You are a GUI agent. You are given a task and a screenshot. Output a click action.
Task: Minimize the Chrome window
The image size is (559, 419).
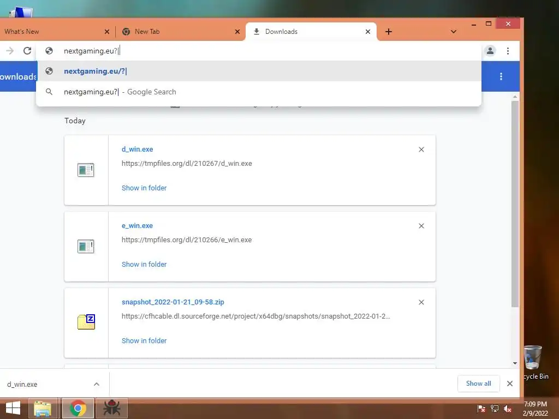tap(474, 24)
